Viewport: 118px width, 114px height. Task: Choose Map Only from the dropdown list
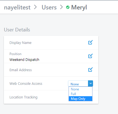click(x=81, y=99)
